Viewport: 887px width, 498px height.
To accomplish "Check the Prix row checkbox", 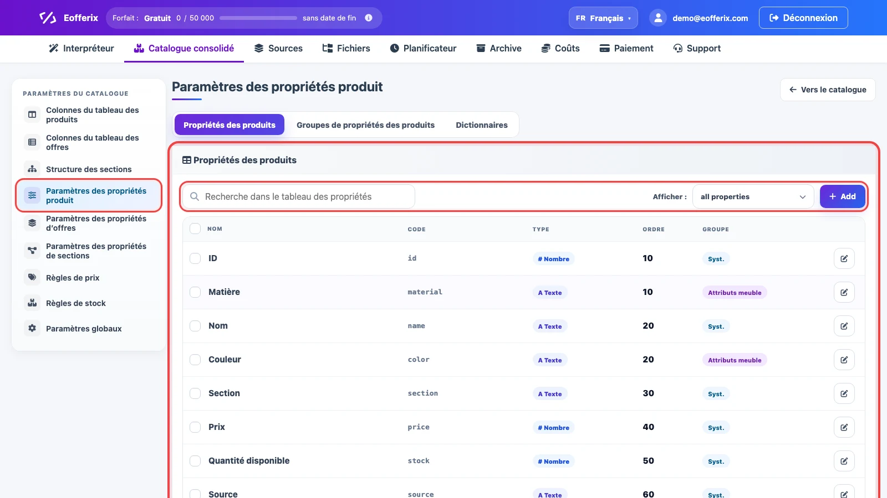I will (195, 427).
